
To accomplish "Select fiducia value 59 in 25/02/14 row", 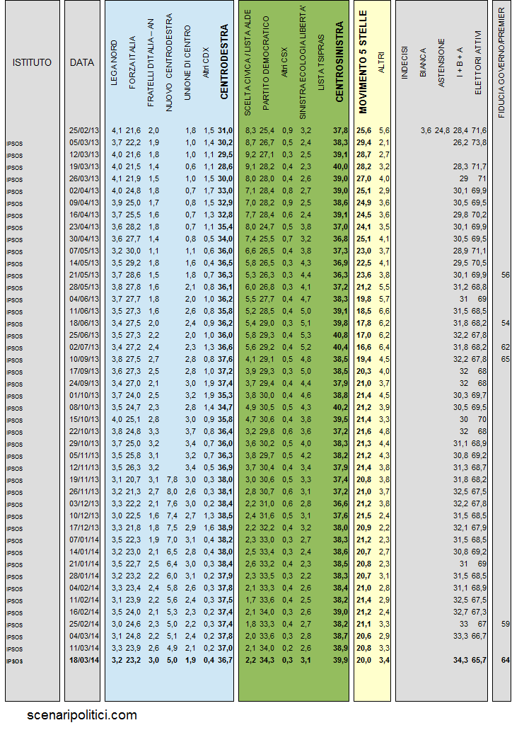I will pos(506,625).
